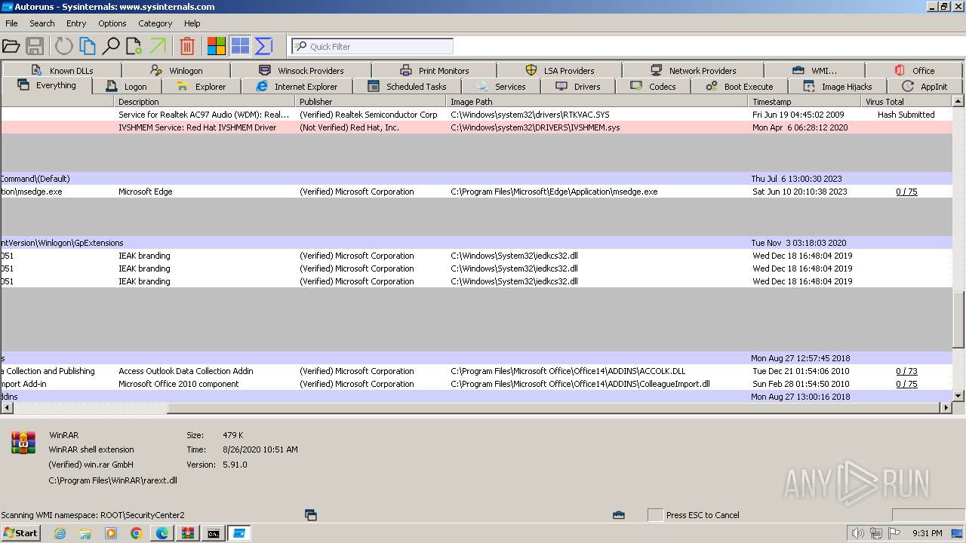Screen dimensions: 966x543
Task: Open the Help menu
Action: [192, 23]
